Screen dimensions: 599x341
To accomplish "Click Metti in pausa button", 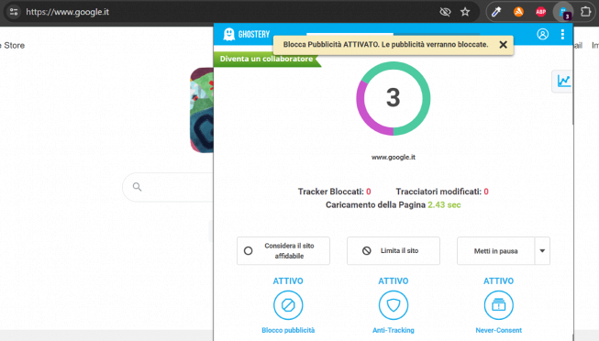I will pos(495,251).
